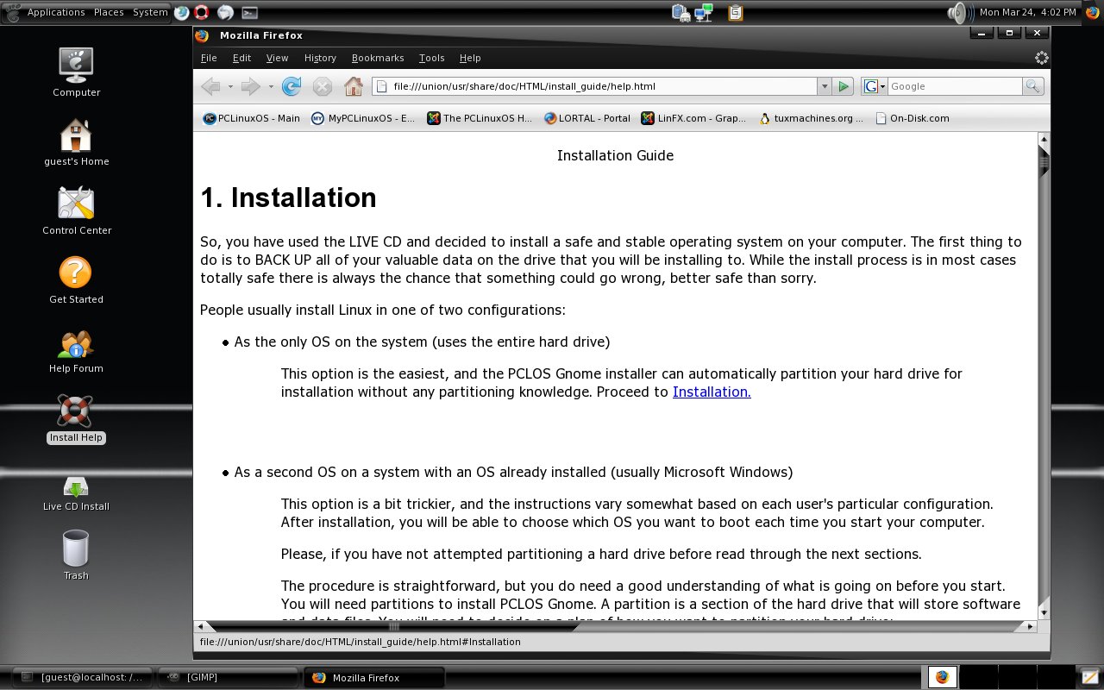This screenshot has width=1104, height=690.
Task: Click the Firefox activity throbber icon
Action: pos(1041,58)
